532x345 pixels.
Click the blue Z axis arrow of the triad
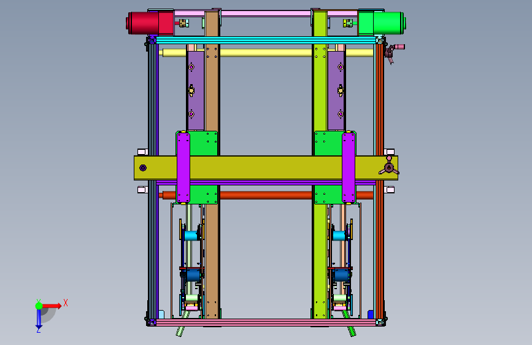(39, 319)
